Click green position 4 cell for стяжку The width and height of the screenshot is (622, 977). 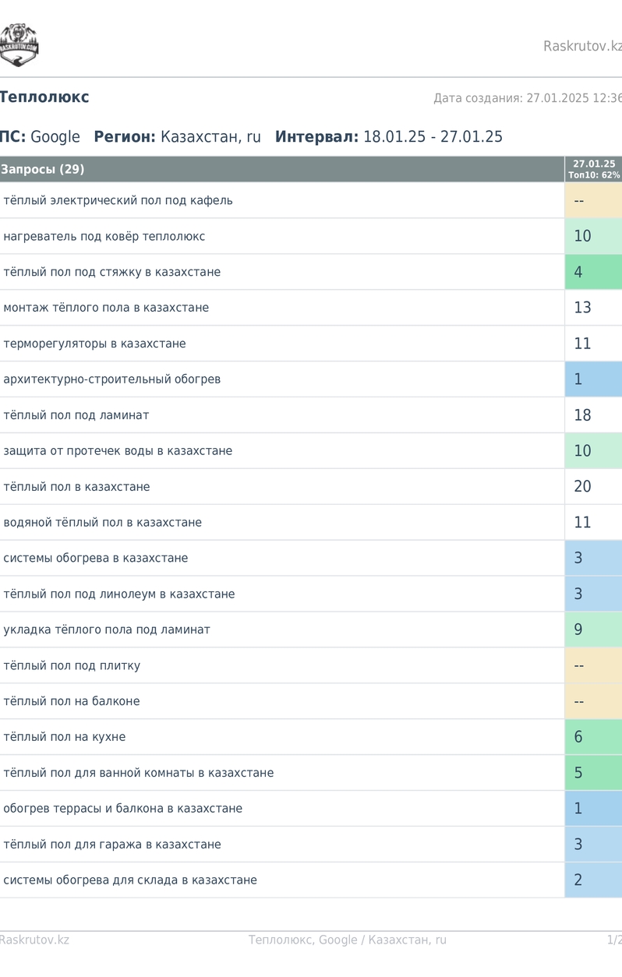pyautogui.click(x=593, y=272)
